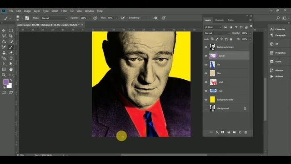Select the Zoom tool
The image size is (291, 164).
pyautogui.click(x=4, y=75)
